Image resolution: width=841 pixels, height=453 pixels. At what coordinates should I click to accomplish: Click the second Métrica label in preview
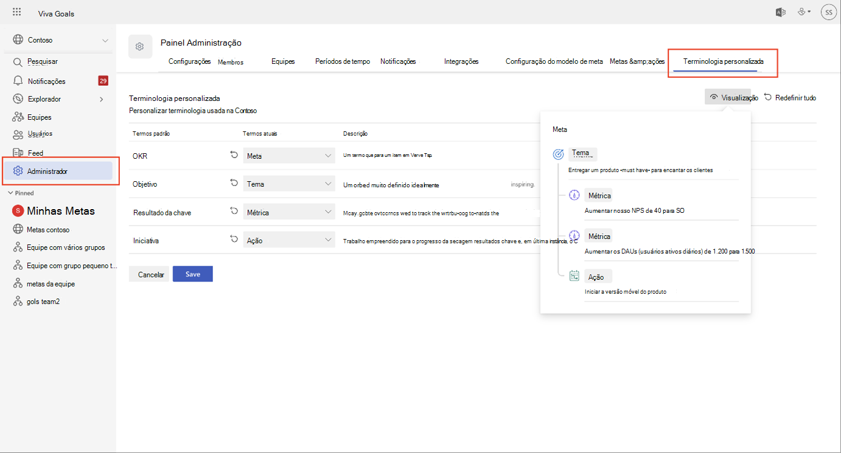tap(598, 237)
